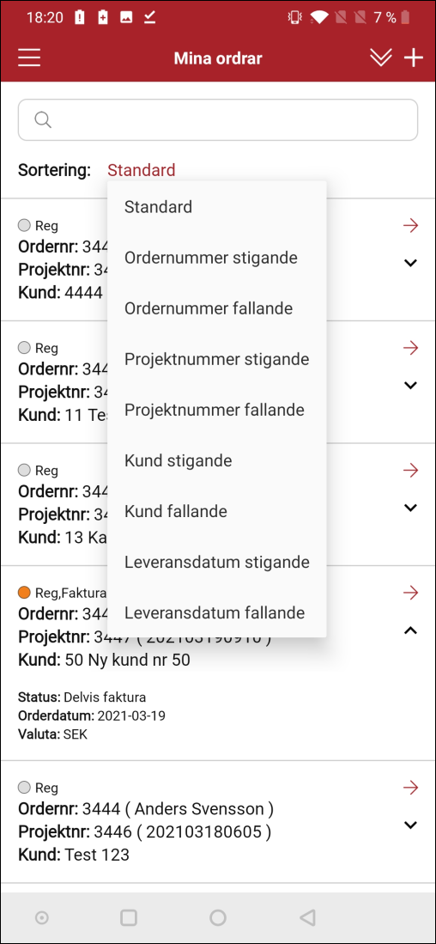Image resolution: width=436 pixels, height=944 pixels.
Task: Toggle status circle of first Reg order
Action: pos(25,226)
